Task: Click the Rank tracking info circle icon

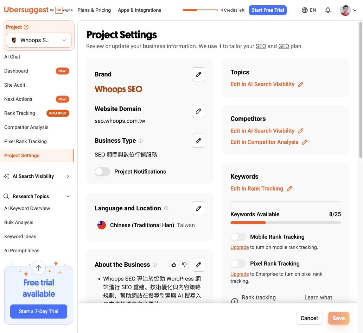Action: pos(235,301)
